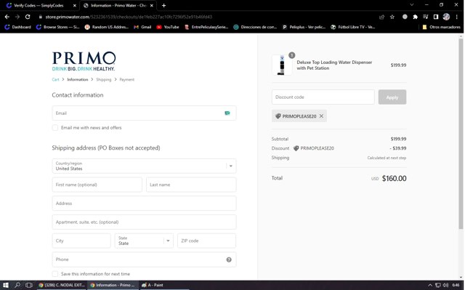Screen dimensions: 465x290
Task: Click the ZIP code input field
Action: point(206,241)
